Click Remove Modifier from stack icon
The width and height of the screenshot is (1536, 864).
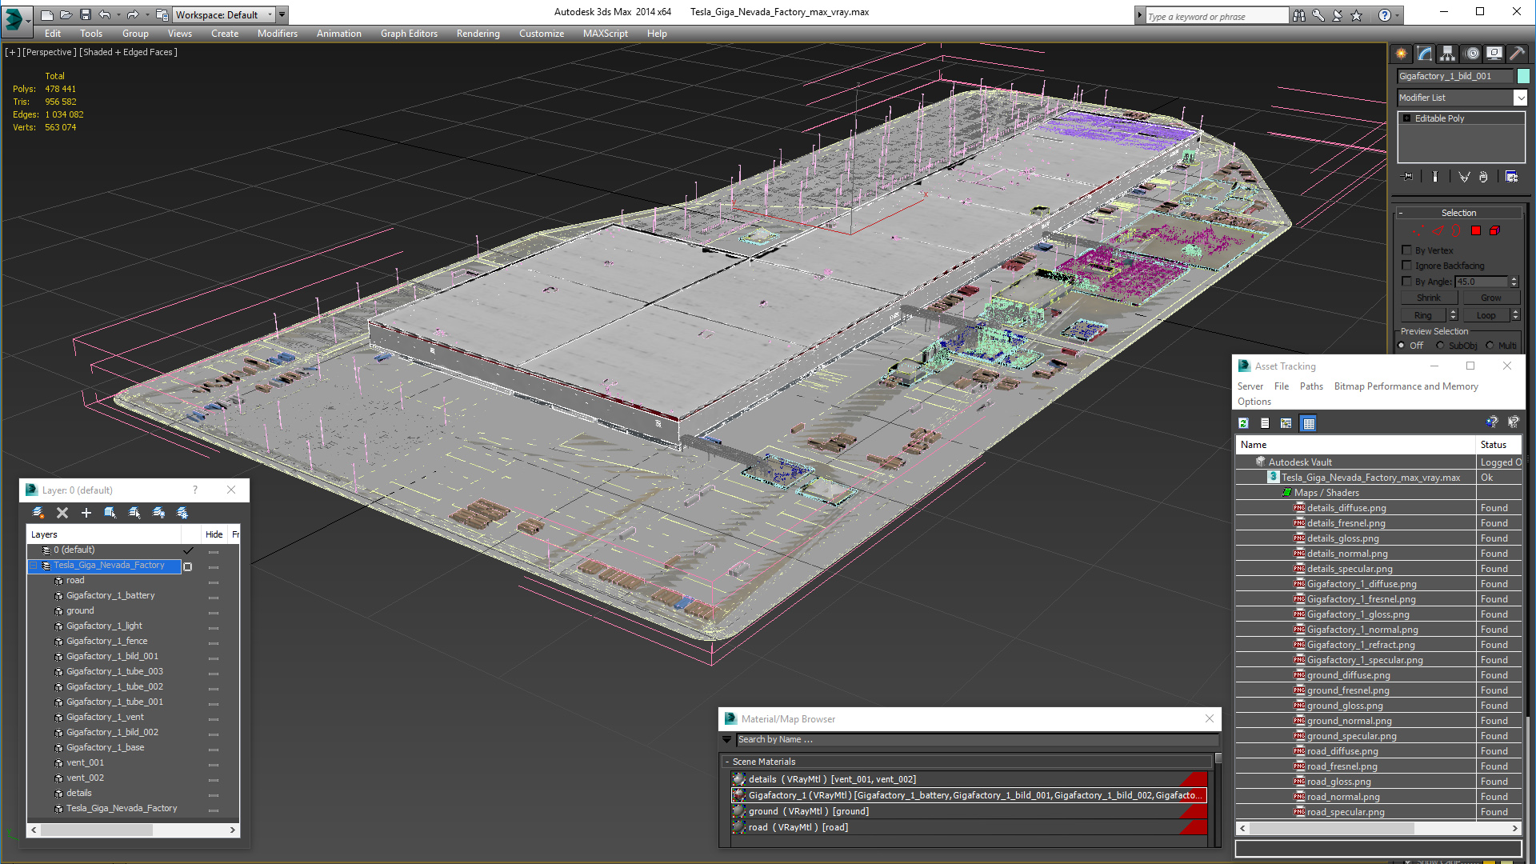point(1483,177)
